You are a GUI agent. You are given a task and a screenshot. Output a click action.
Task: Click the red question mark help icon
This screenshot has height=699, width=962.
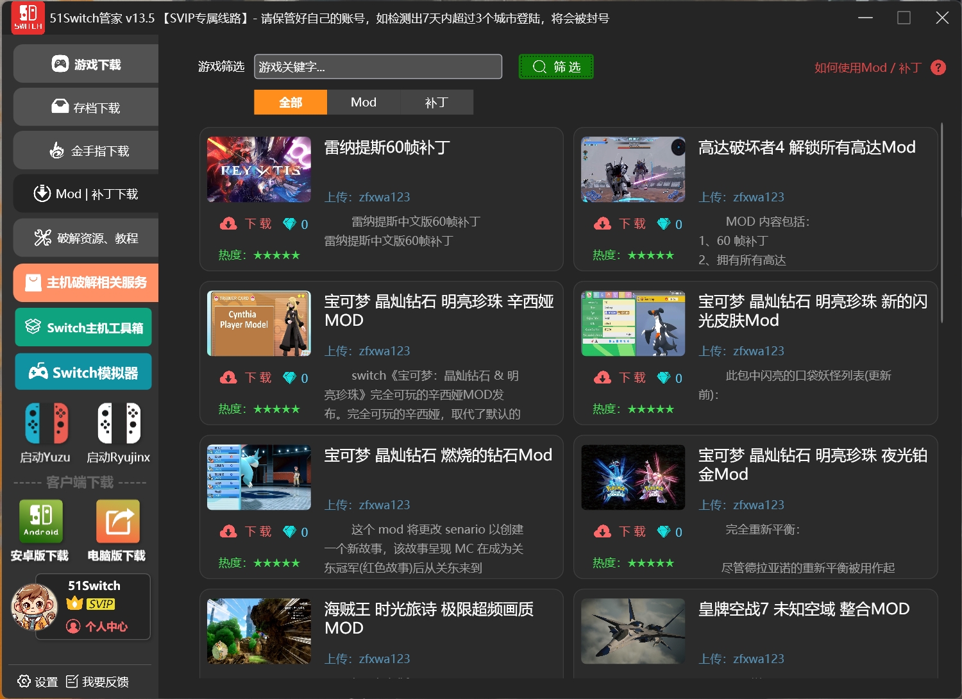click(x=938, y=67)
